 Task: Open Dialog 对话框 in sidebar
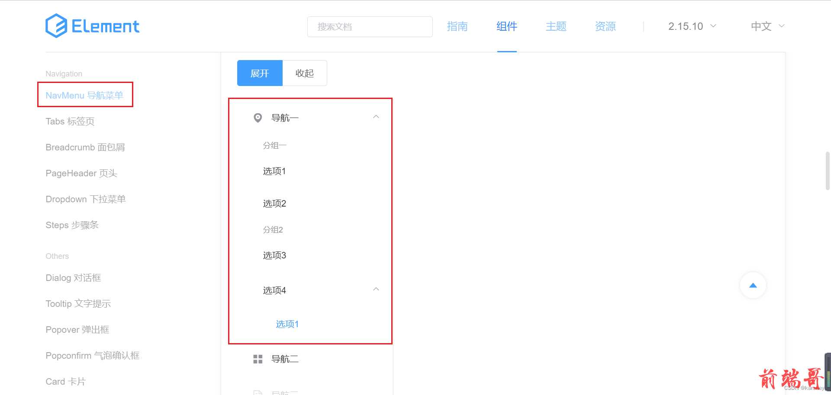point(74,278)
